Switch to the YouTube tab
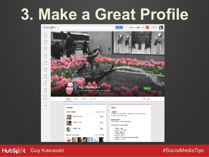This screenshot has height=157, width=209. click(x=93, y=99)
